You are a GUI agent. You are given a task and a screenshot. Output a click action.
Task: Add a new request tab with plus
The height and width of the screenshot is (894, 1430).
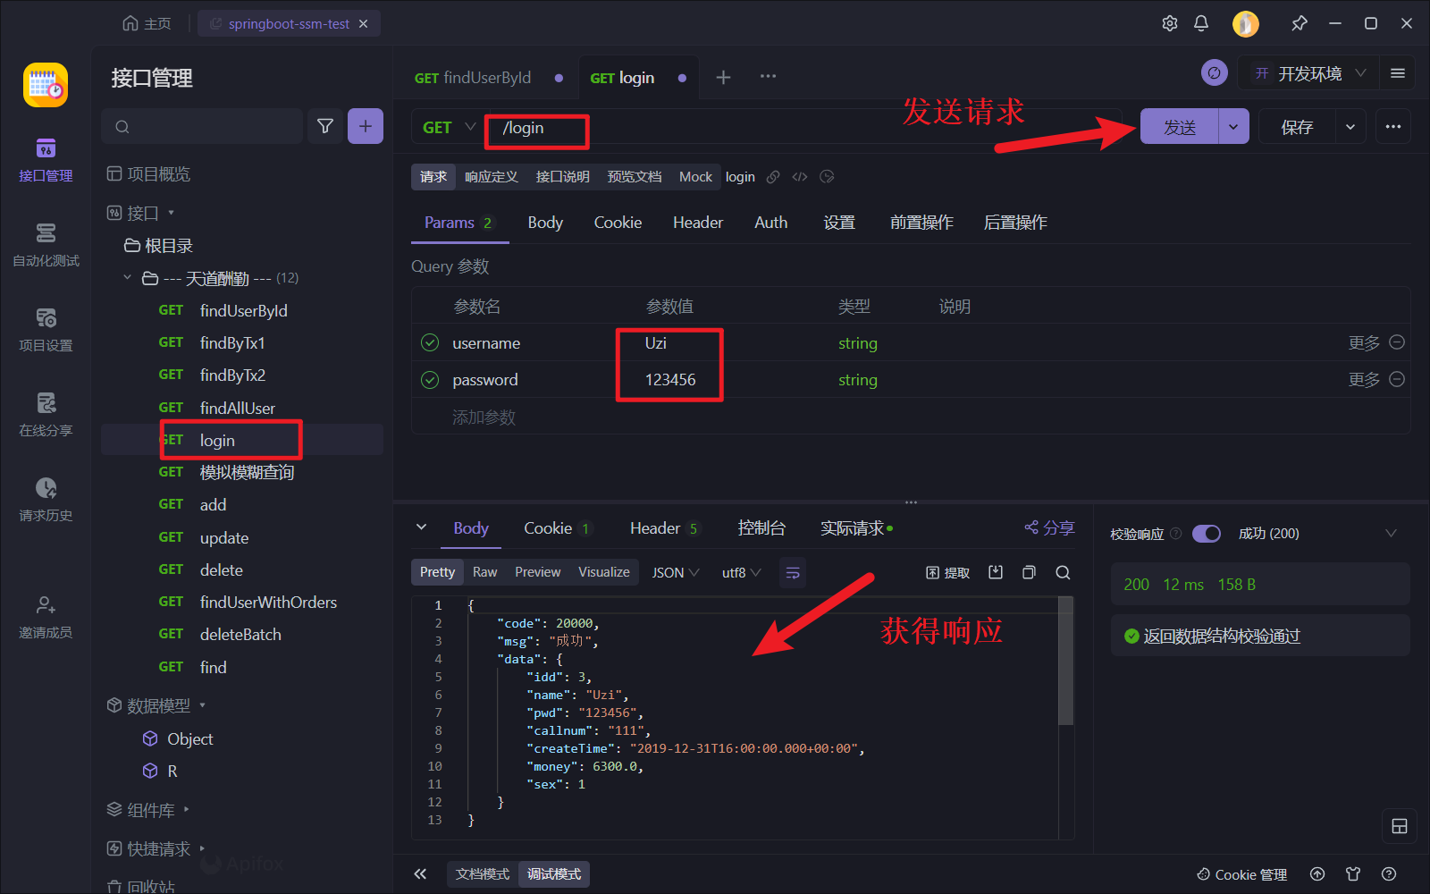pos(723,77)
